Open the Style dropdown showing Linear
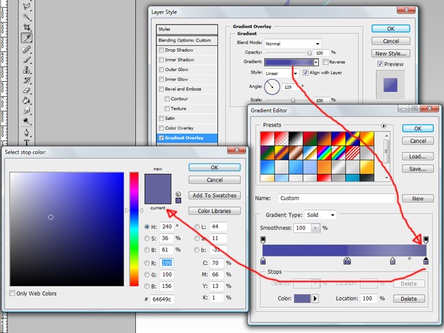 click(x=281, y=72)
